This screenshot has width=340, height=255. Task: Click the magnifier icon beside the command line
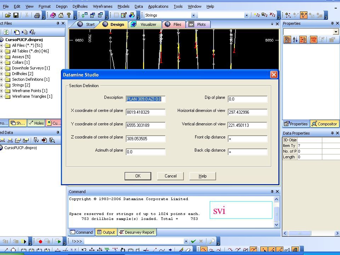click(212, 241)
